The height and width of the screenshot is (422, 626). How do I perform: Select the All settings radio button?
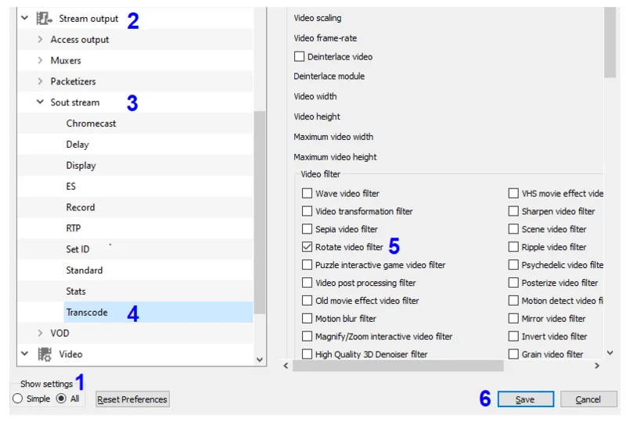coord(61,399)
